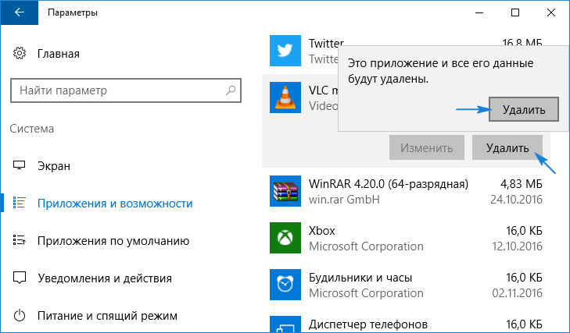Click the Экран monitor icon
The image size is (570, 333).
20,165
